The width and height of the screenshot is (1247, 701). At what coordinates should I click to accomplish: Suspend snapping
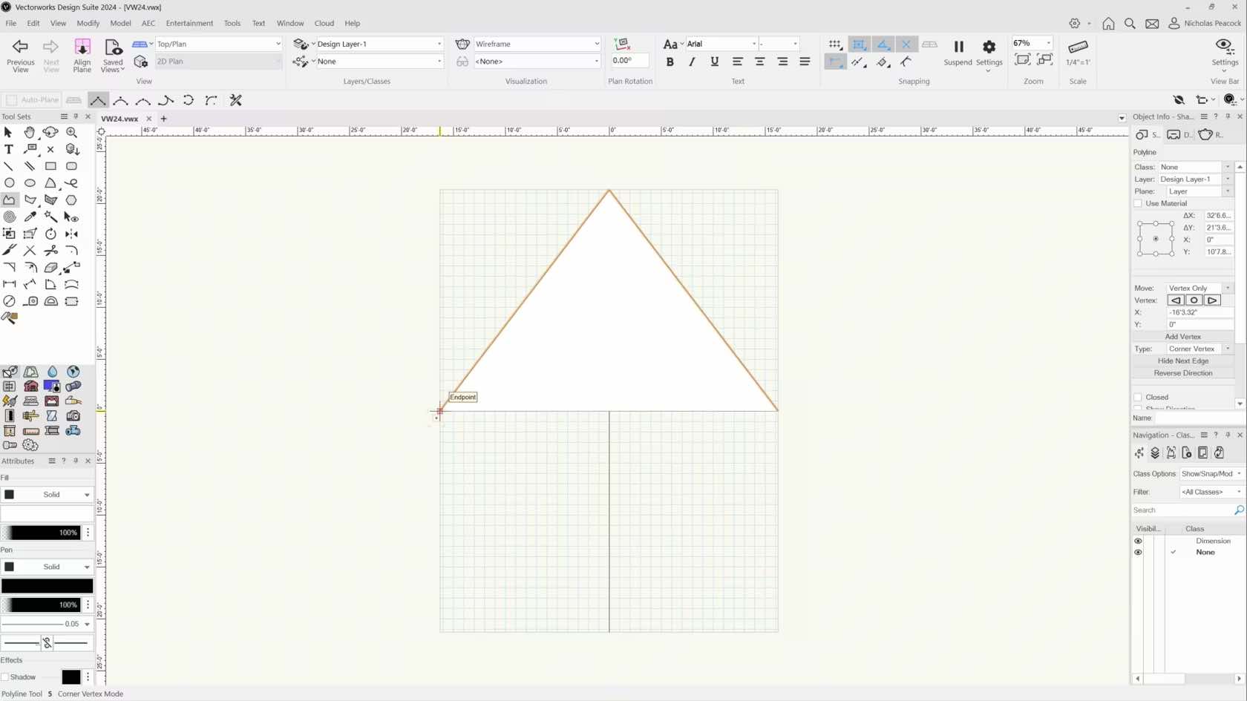tap(958, 53)
